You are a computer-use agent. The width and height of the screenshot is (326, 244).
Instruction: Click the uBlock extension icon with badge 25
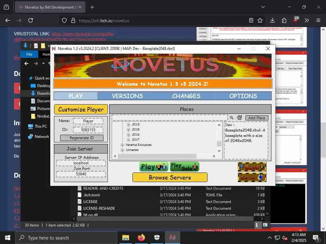296,20
